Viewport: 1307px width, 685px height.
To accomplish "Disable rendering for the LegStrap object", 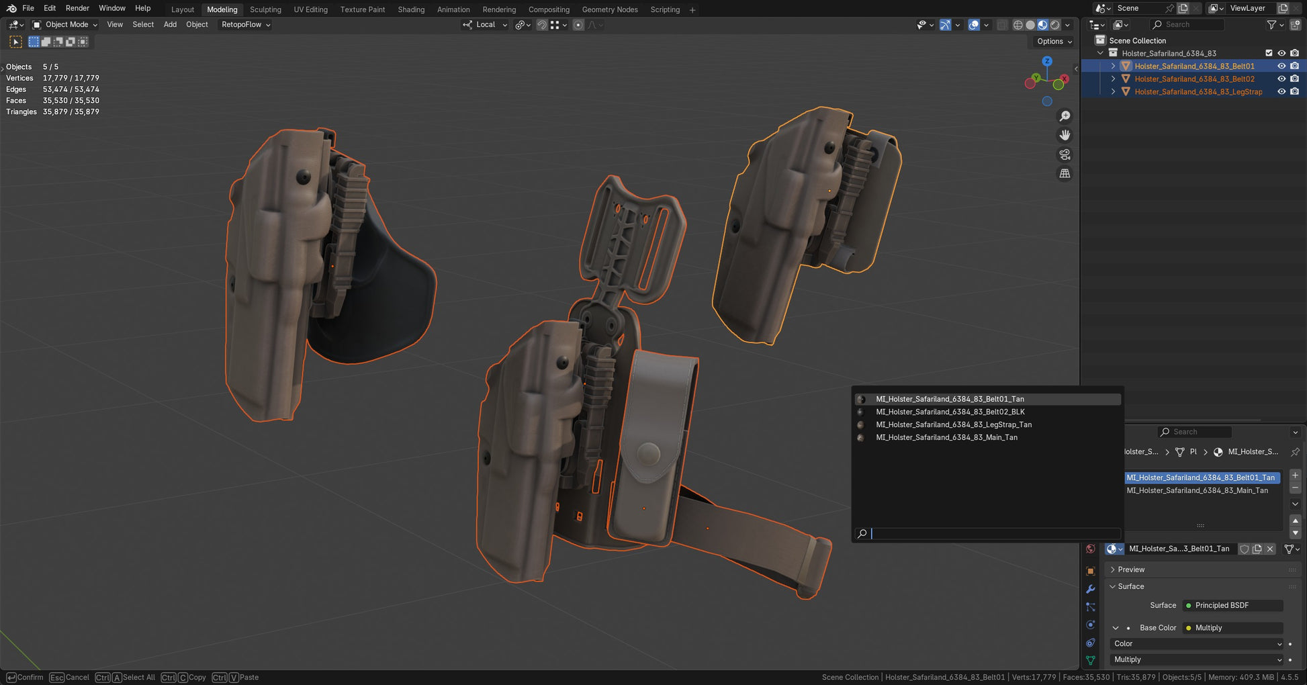I will [1294, 91].
